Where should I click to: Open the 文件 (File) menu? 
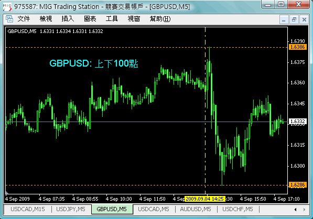24,19
